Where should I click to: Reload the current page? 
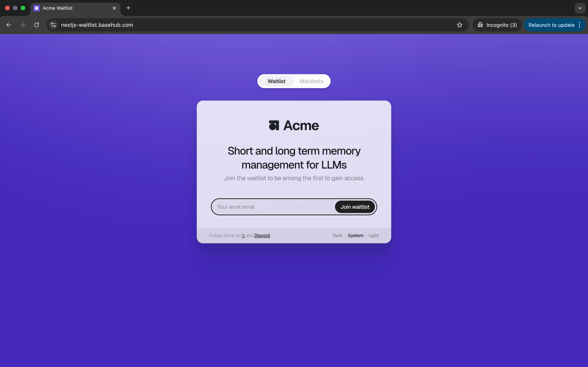click(x=36, y=25)
